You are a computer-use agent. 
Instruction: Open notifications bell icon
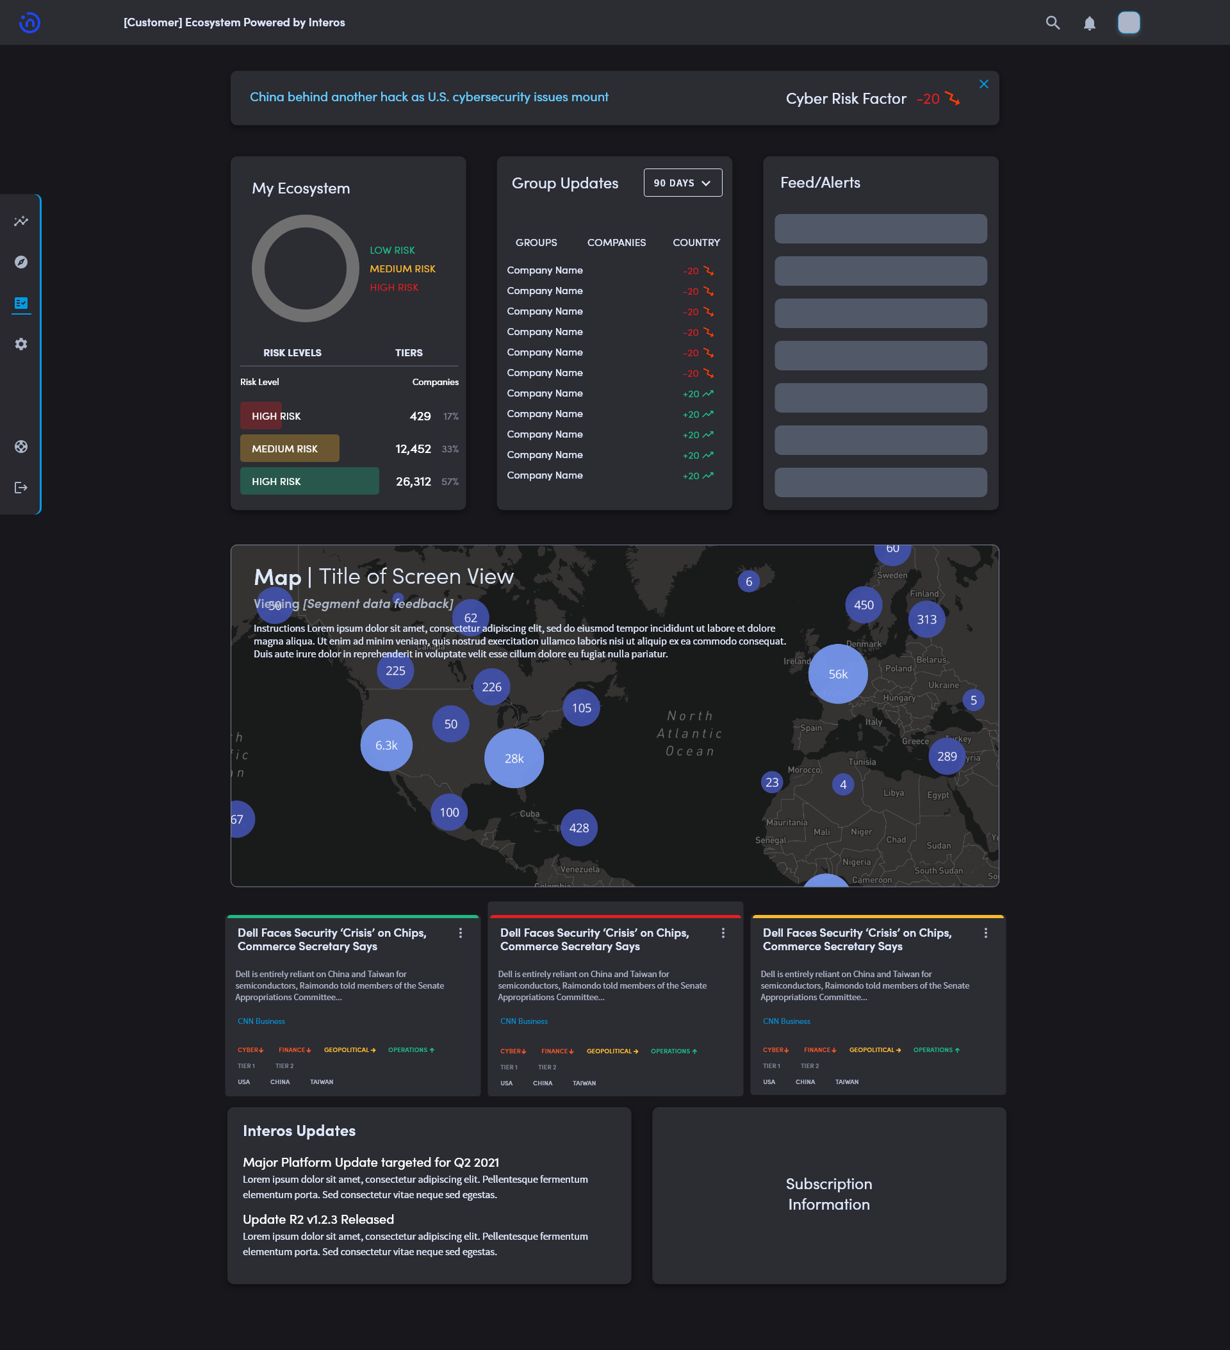click(x=1090, y=24)
